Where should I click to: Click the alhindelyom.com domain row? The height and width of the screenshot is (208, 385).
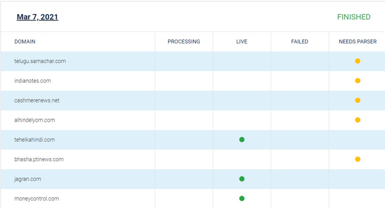click(x=193, y=120)
